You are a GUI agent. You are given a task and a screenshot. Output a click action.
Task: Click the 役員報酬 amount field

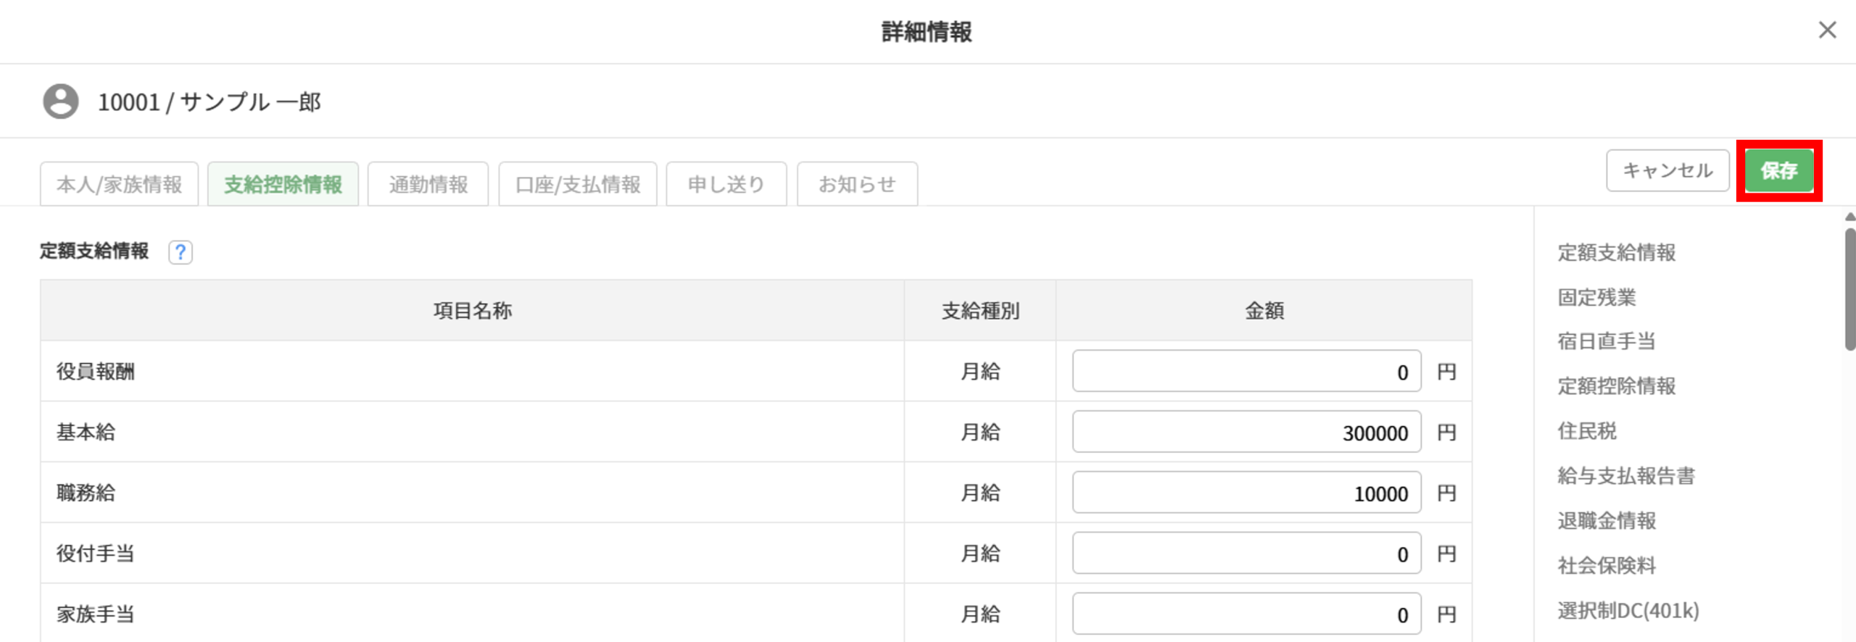pos(1246,372)
